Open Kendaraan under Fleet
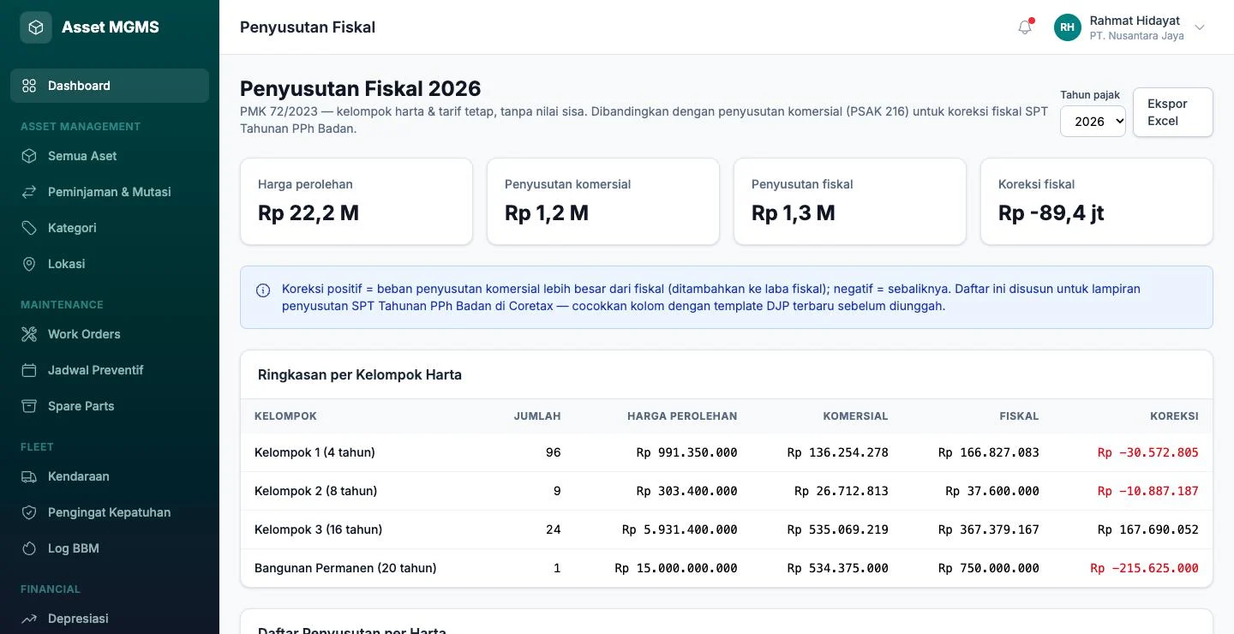The width and height of the screenshot is (1234, 634). pyautogui.click(x=110, y=476)
